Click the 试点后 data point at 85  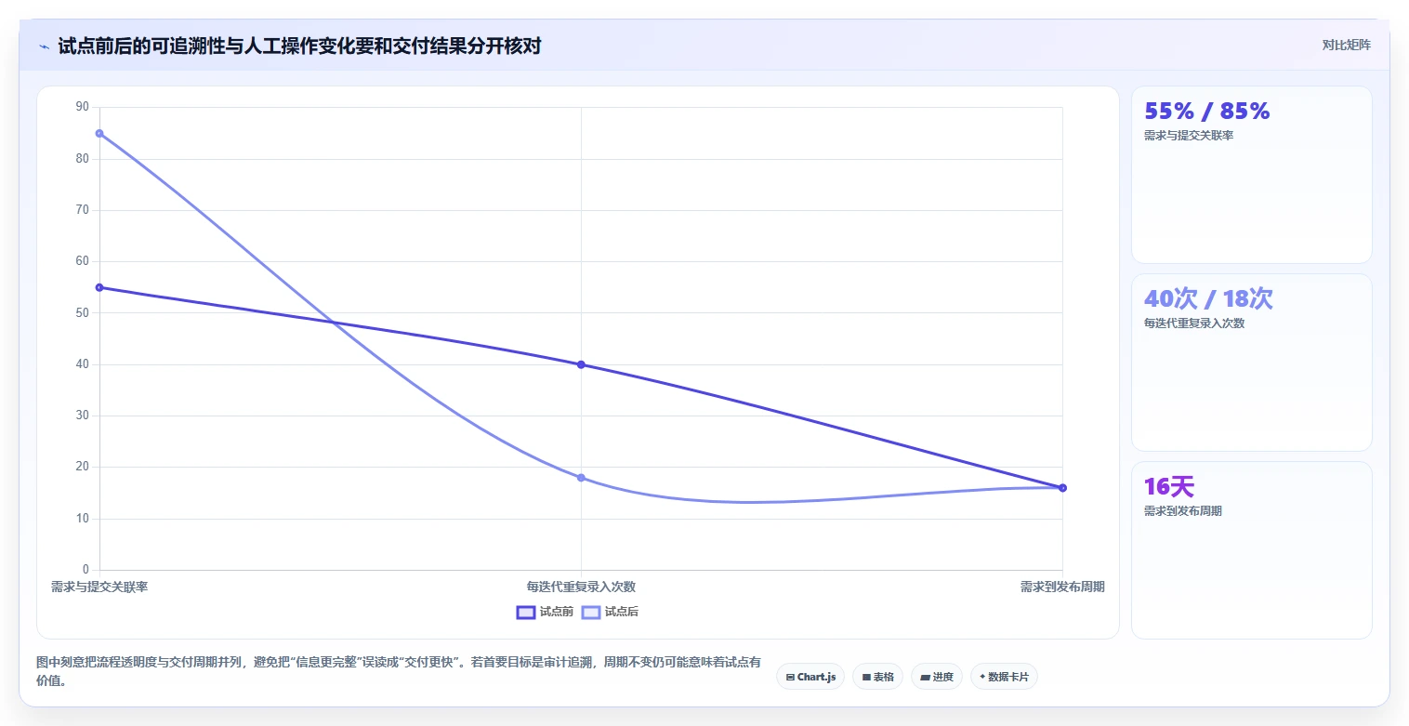pyautogui.click(x=99, y=133)
